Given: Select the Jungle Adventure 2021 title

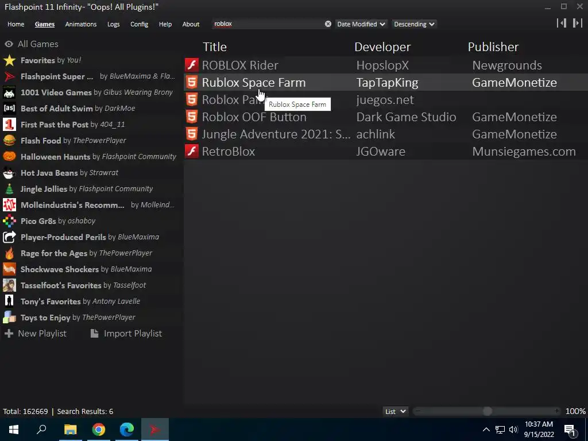Looking at the screenshot, I should (276, 134).
